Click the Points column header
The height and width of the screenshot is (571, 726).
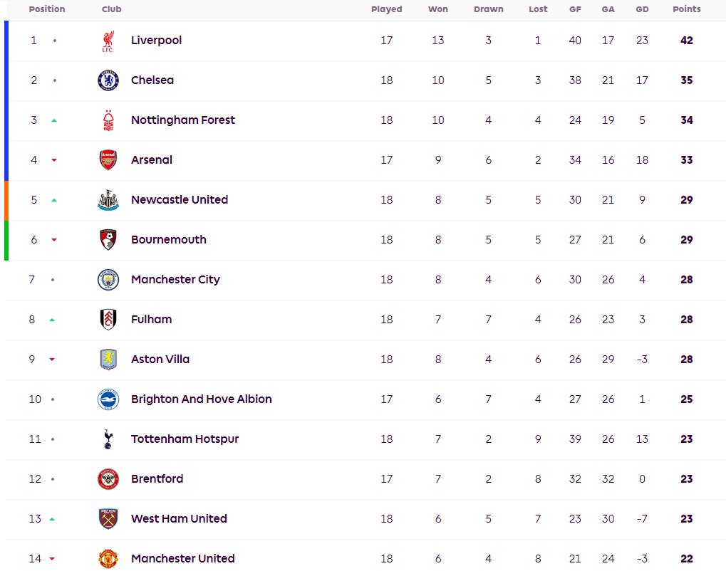point(686,9)
